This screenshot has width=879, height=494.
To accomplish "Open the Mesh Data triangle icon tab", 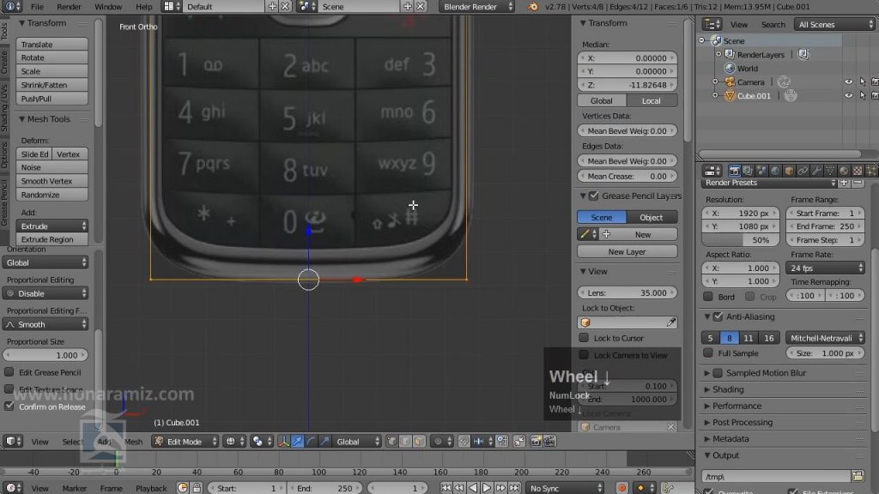I will 830,171.
